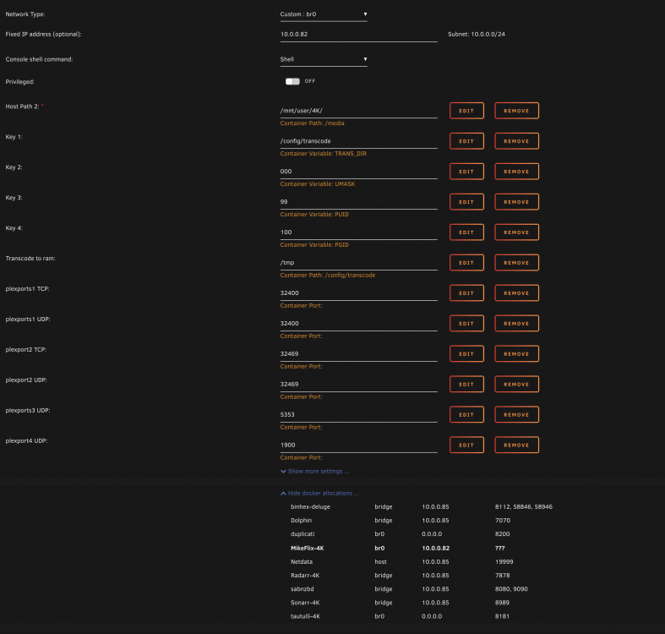Click the /config/transcode value field
The image size is (665, 634).
[x=358, y=141]
